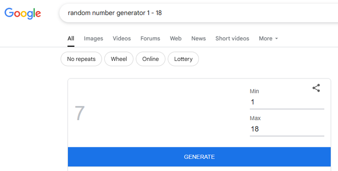Focus the Max value field
338x171 pixels.
[287, 129]
